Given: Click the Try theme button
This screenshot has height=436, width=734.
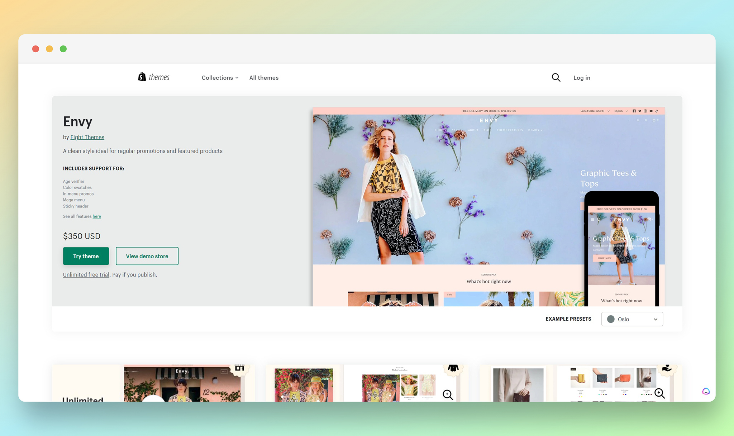Looking at the screenshot, I should [x=86, y=256].
